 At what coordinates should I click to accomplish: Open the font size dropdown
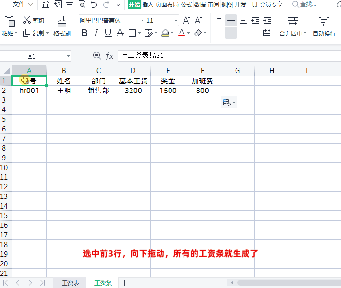point(176,20)
